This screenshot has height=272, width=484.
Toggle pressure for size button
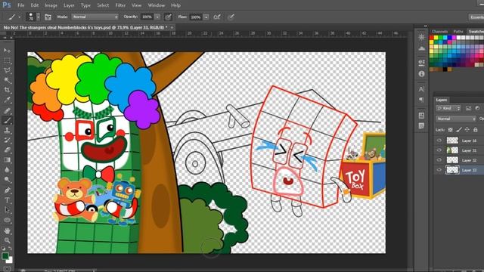[x=231, y=17]
